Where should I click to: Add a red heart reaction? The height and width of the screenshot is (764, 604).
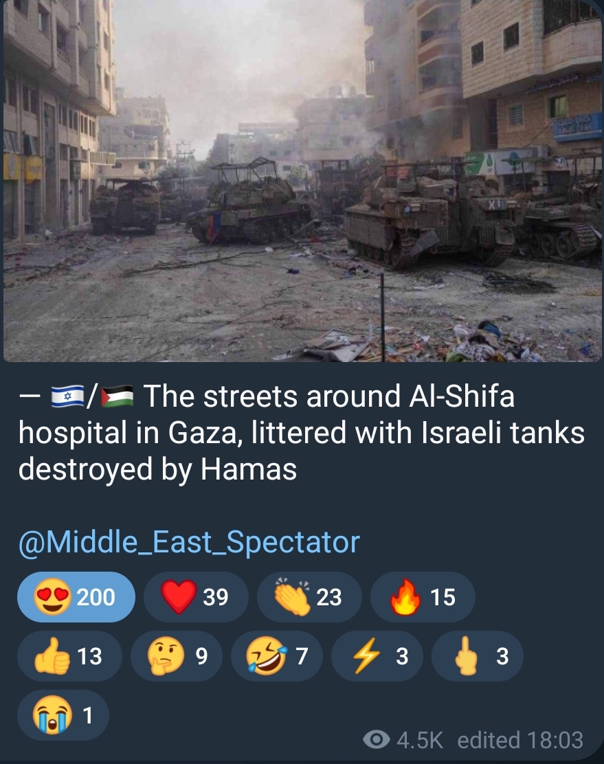(x=195, y=597)
